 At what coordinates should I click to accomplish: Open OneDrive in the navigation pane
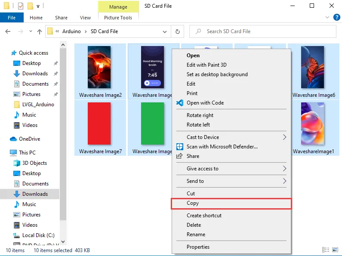click(x=29, y=139)
